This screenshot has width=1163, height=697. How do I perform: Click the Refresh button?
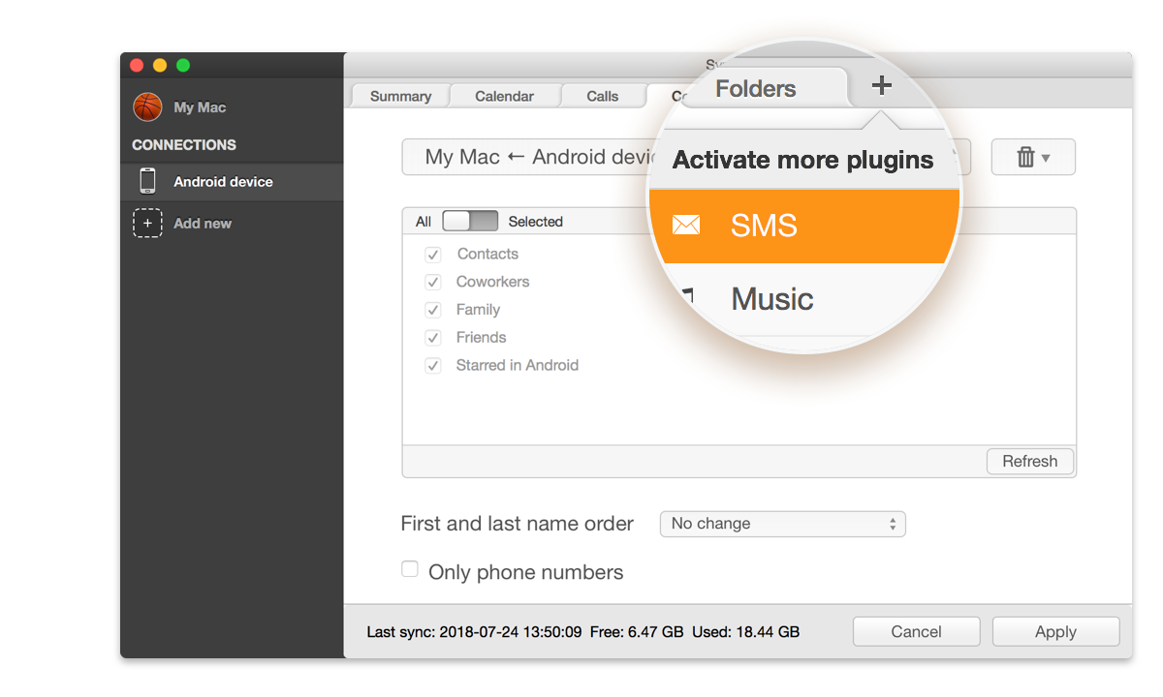pos(1030,461)
